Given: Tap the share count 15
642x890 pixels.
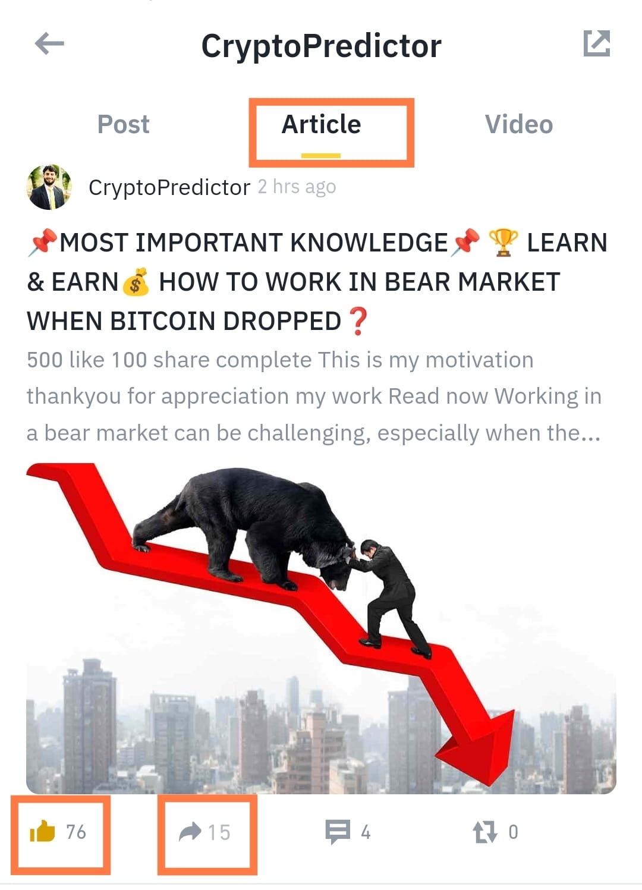Looking at the screenshot, I should 219,832.
